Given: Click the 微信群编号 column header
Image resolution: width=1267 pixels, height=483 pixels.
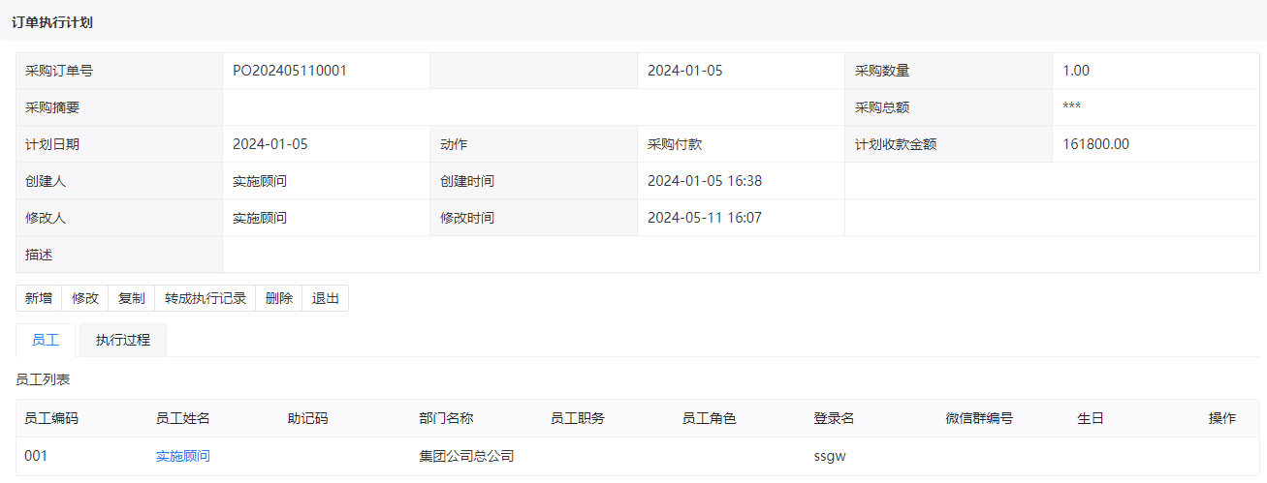Looking at the screenshot, I should tap(979, 418).
